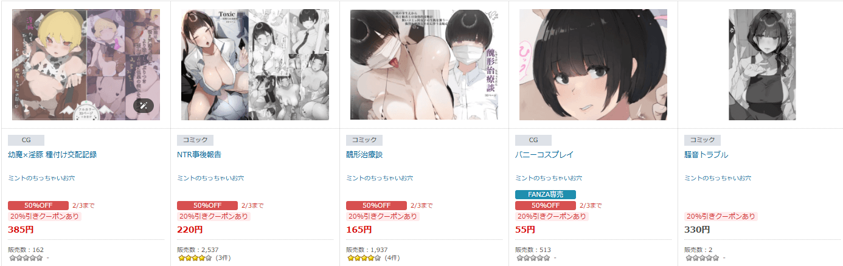This screenshot has height=266, width=843.
Task: Open the 騒音トラブル title link
Action: pos(706,155)
